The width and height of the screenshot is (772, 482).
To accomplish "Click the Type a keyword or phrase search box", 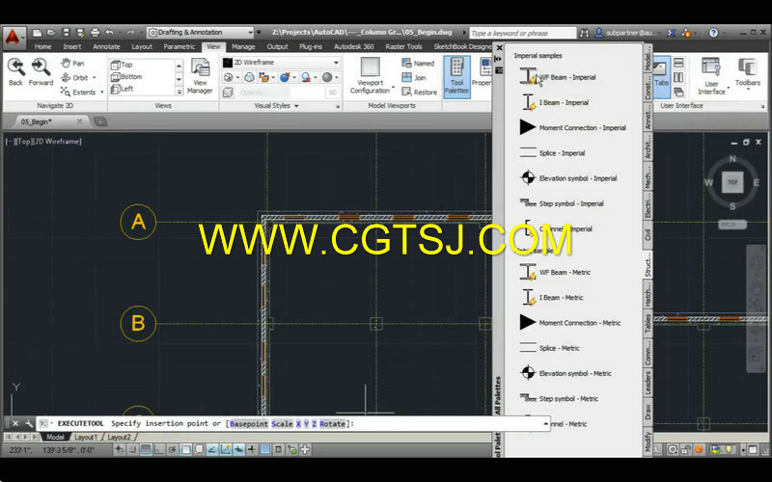I will (x=522, y=33).
